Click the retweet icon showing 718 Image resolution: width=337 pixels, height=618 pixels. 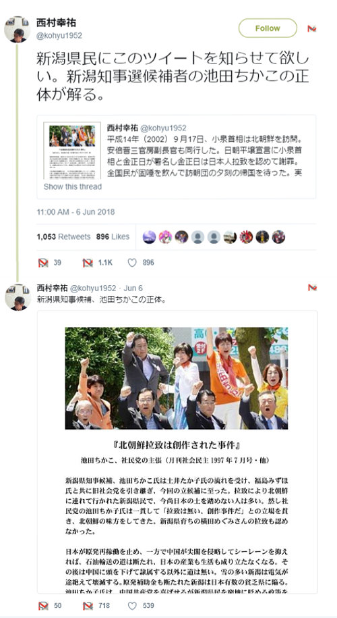(88, 605)
